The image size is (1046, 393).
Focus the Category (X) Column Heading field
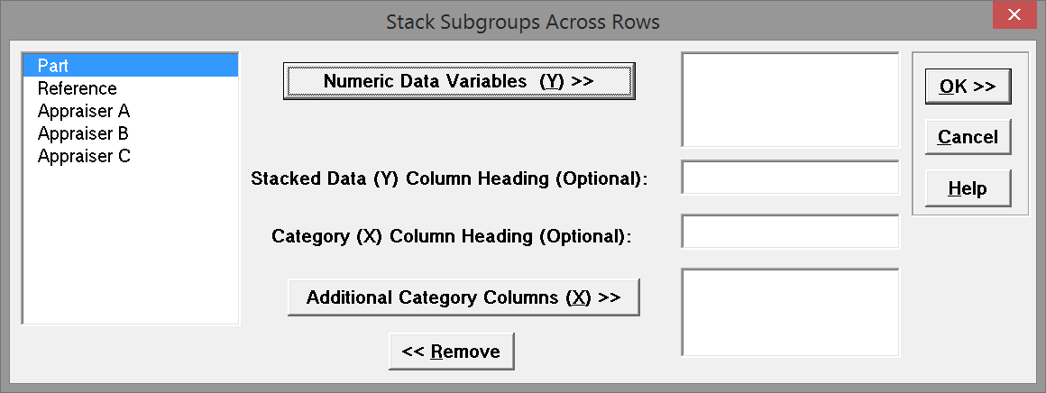[x=790, y=232]
